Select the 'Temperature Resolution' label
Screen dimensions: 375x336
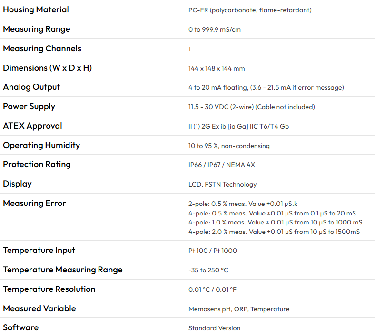click(49, 289)
